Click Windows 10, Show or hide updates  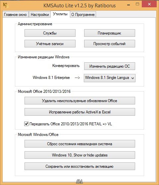click(80, 155)
